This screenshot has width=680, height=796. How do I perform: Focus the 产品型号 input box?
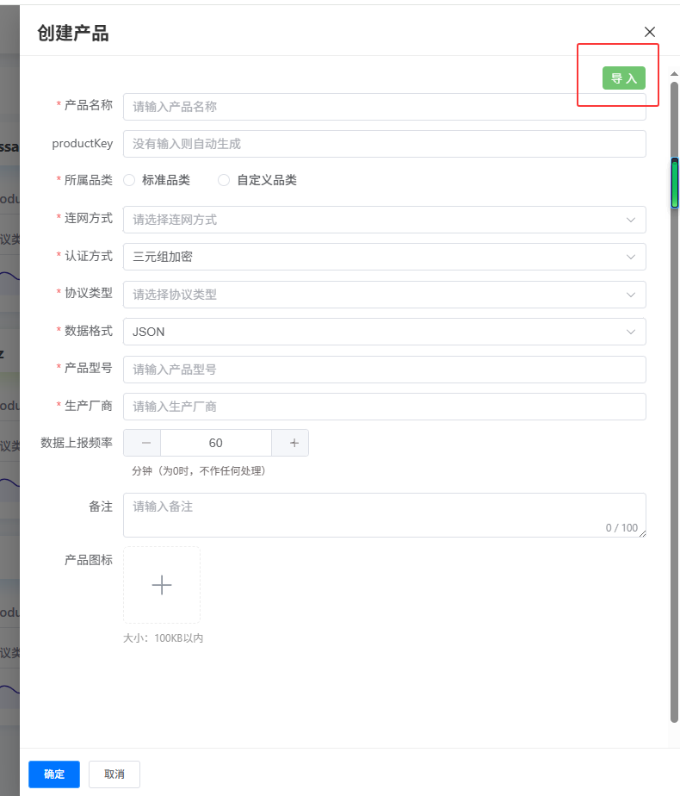384,370
